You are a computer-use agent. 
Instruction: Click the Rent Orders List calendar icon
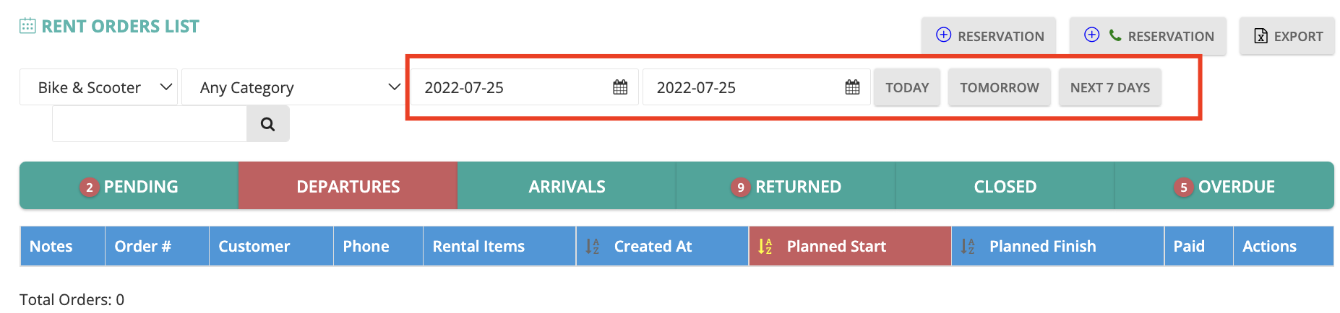point(27,26)
